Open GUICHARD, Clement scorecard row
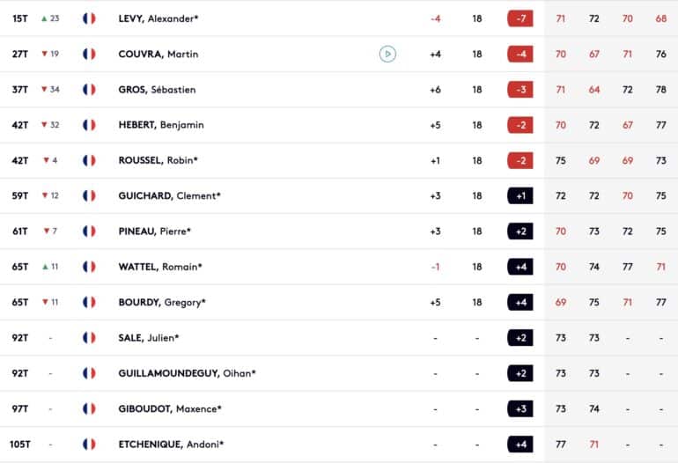This screenshot has width=678, height=463. [x=339, y=195]
